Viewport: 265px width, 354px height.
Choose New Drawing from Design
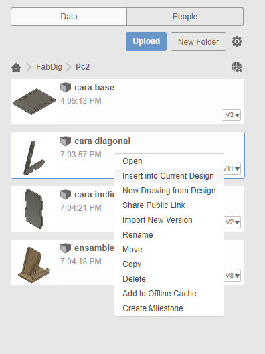click(169, 191)
